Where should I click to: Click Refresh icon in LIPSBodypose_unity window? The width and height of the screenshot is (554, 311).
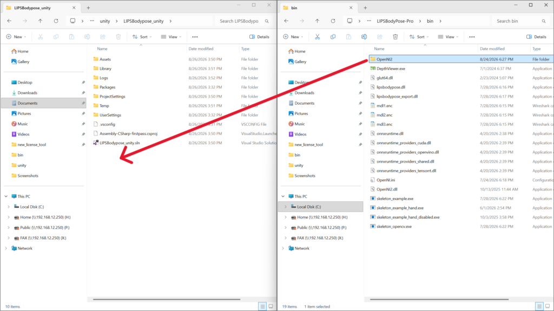(56, 21)
